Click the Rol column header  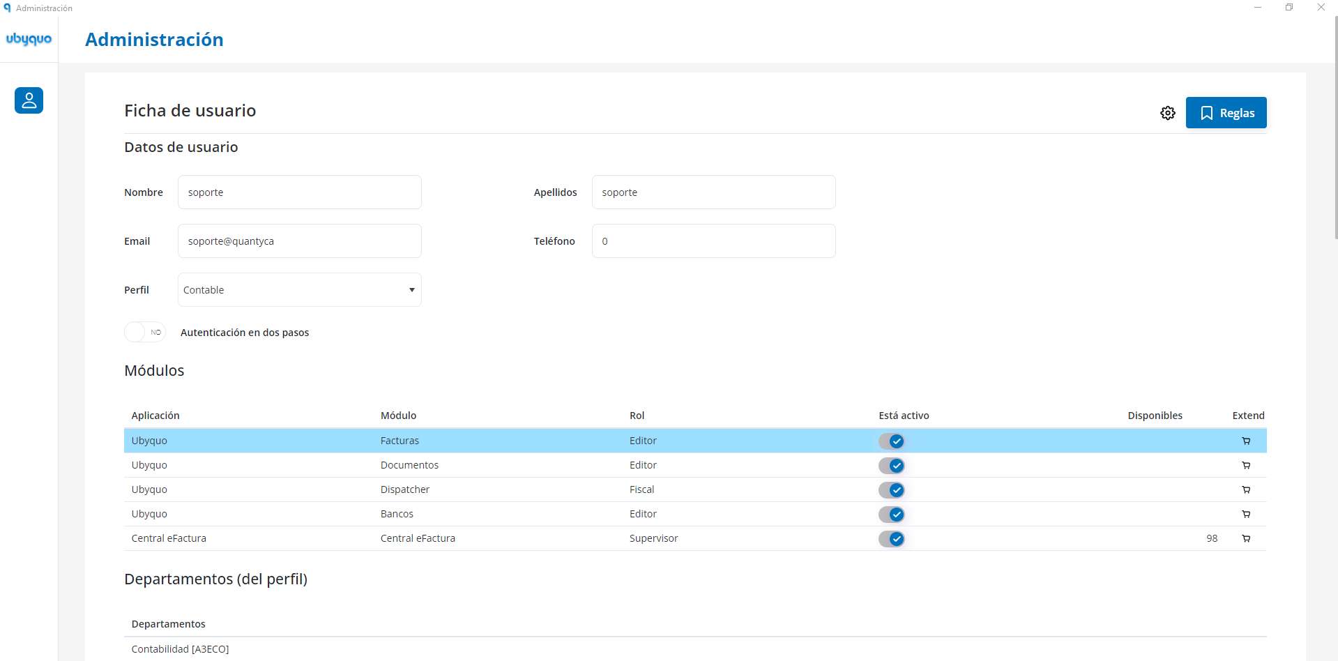coord(637,416)
